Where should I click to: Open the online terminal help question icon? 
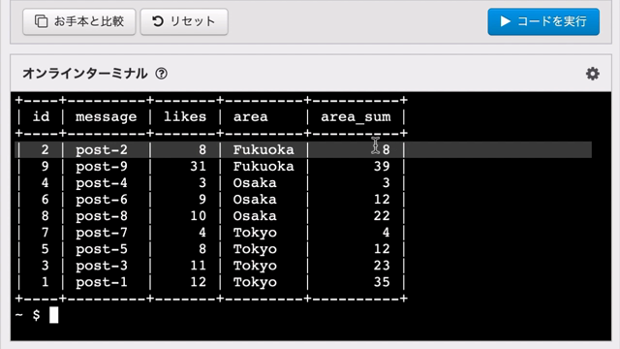click(x=162, y=74)
